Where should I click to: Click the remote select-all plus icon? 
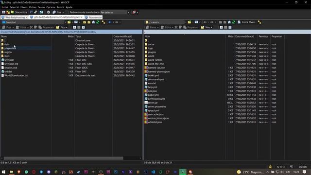(x=221, y=27)
